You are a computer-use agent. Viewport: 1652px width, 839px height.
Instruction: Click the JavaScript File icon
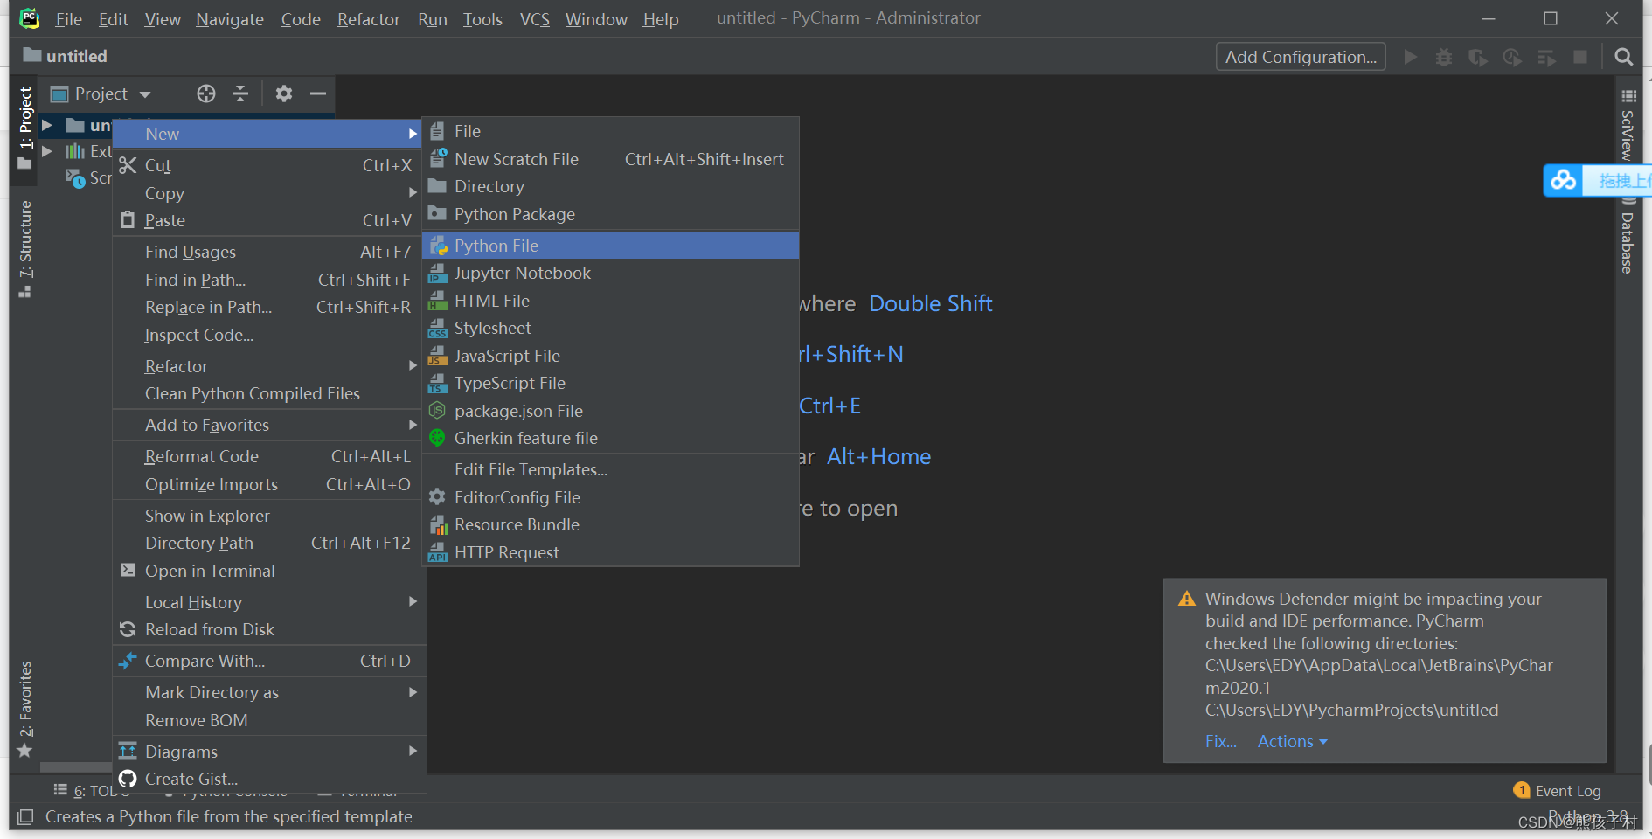click(x=438, y=356)
